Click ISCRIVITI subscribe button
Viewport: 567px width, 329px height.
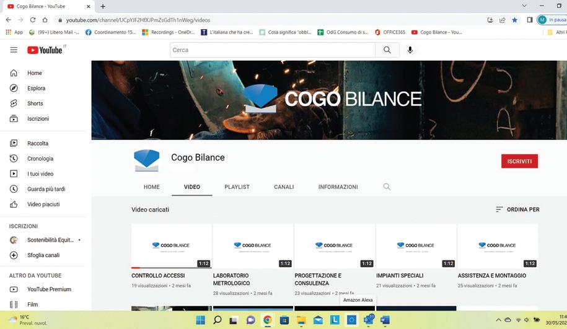[519, 161]
